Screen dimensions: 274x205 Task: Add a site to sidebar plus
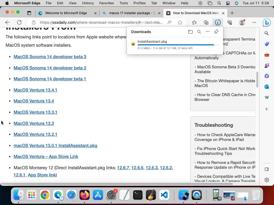[x=267, y=109]
